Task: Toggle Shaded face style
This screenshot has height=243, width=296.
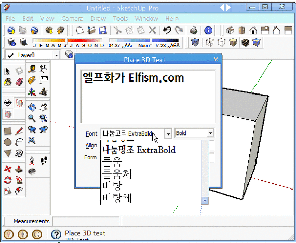Action: (233, 43)
